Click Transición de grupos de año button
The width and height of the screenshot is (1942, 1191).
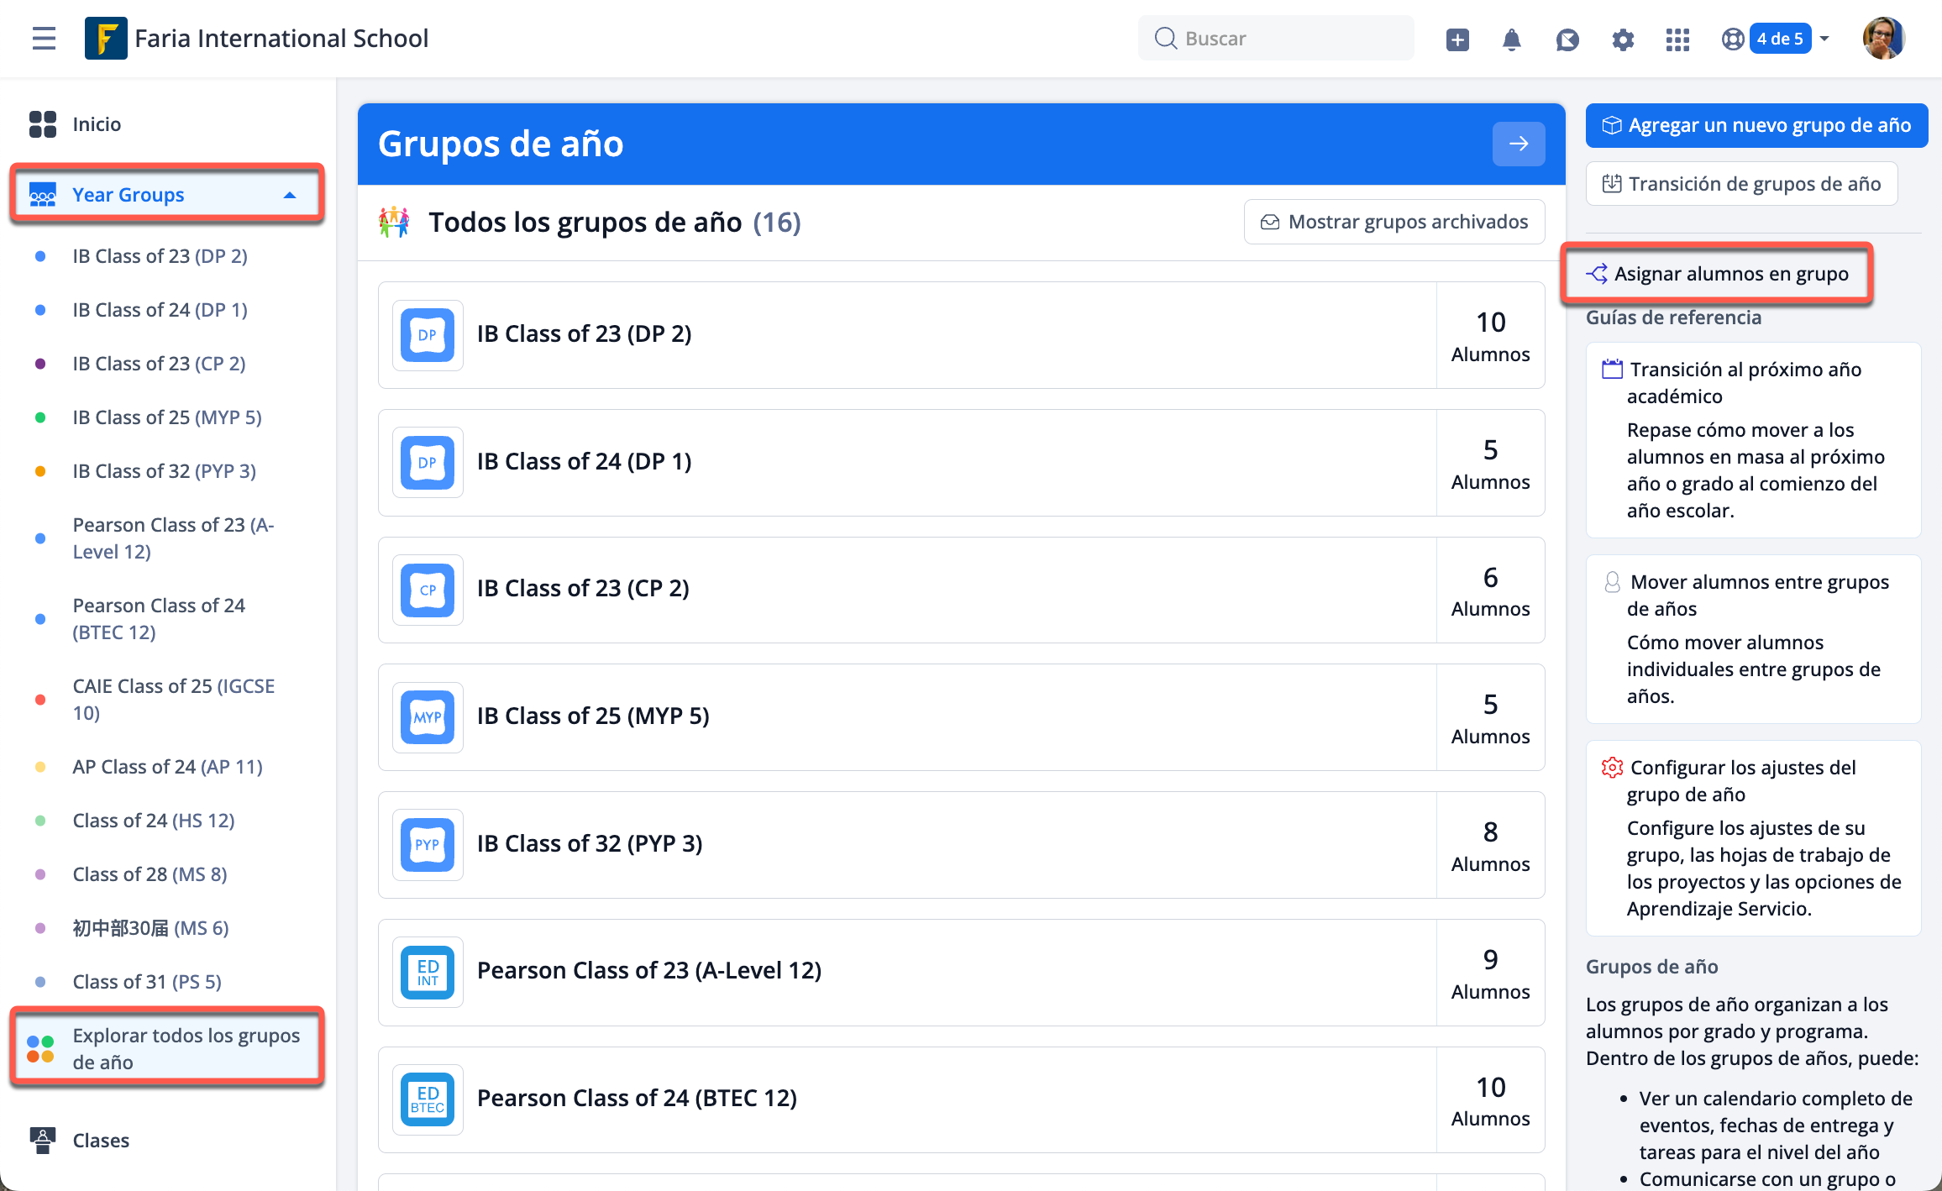pos(1741,184)
